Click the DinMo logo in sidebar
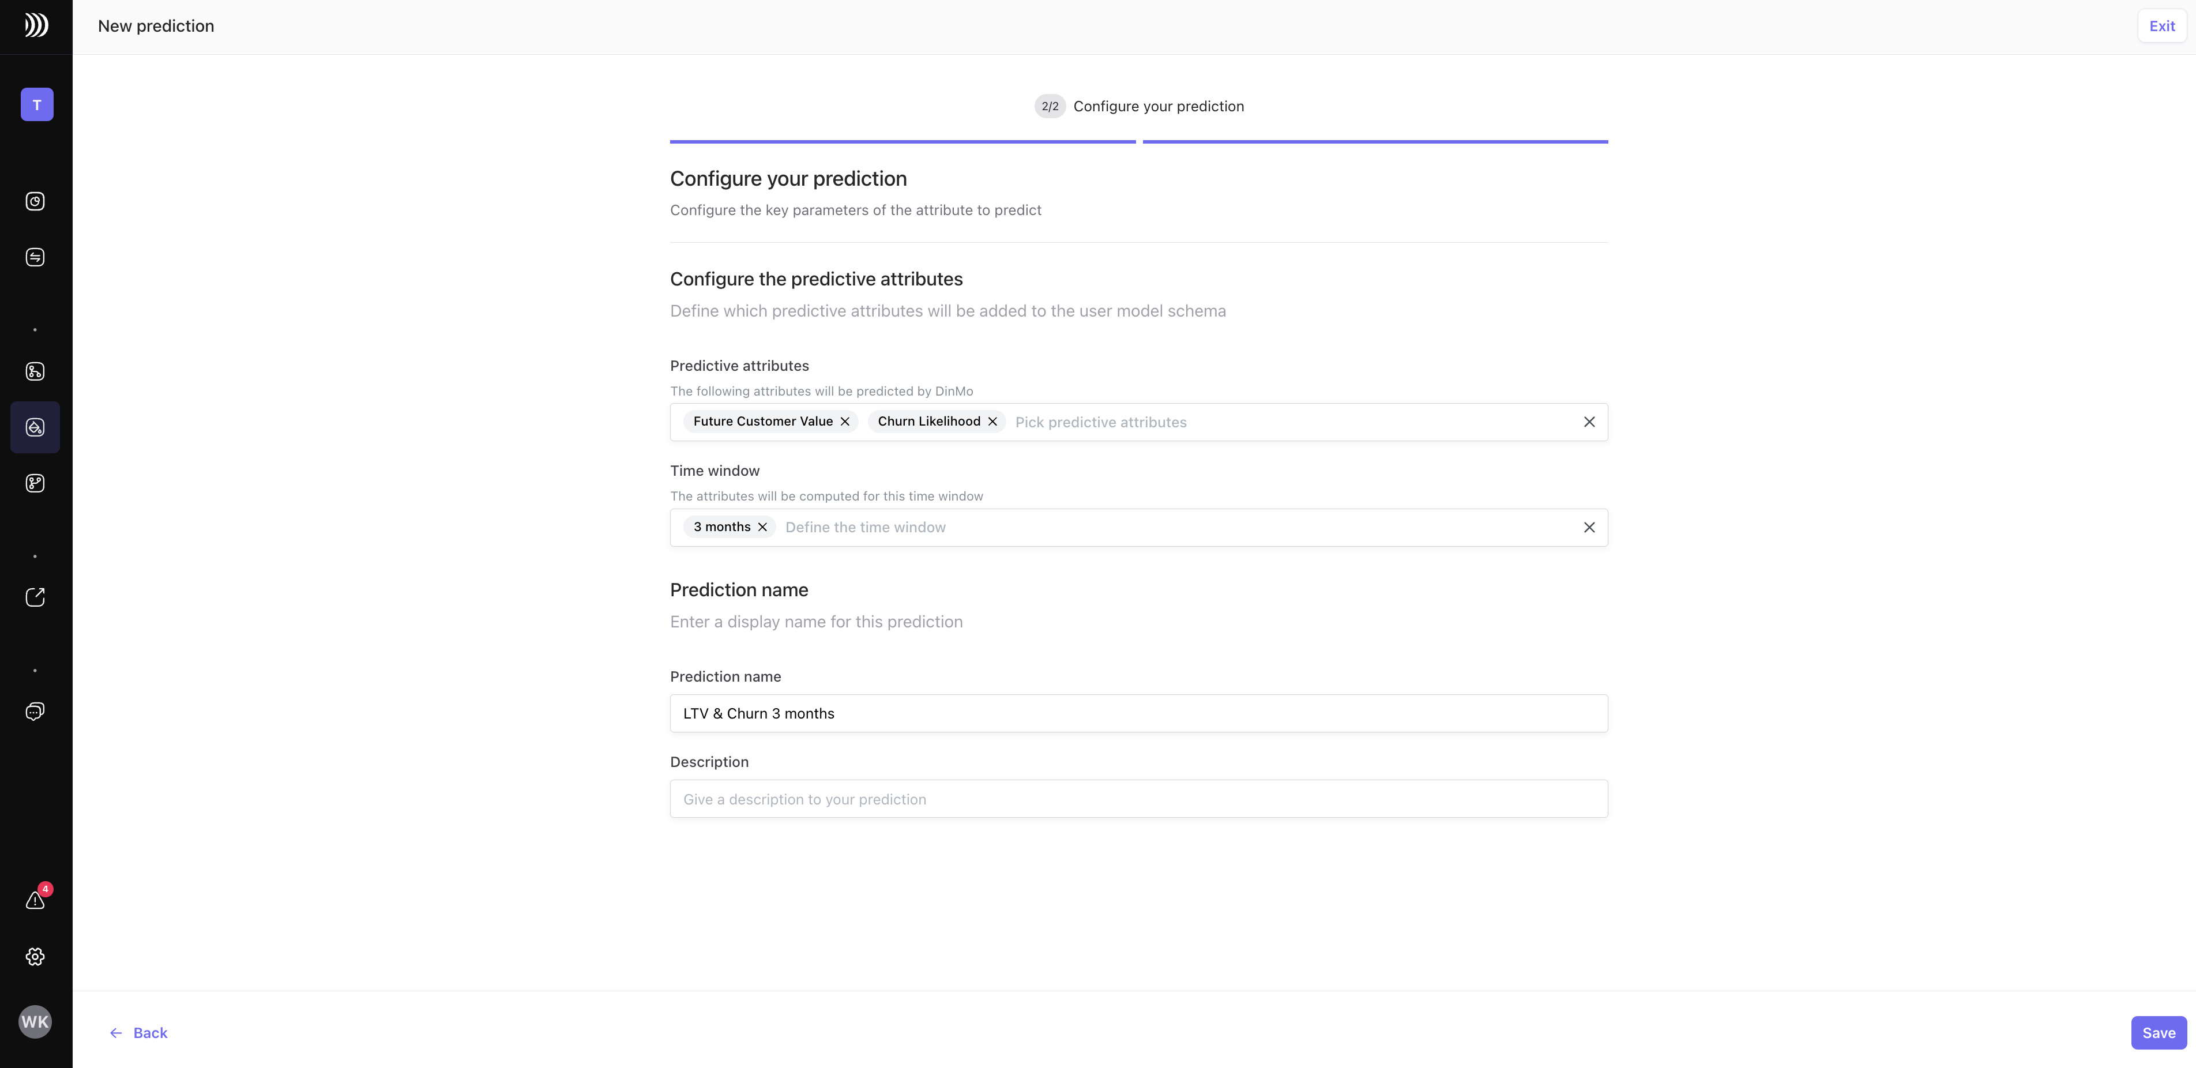Screen dimensions: 2196x1068 pyautogui.click(x=36, y=25)
